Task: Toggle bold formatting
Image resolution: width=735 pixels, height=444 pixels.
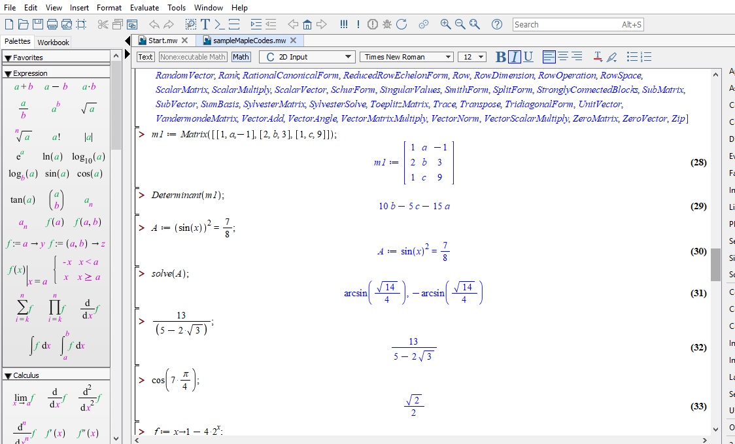Action: click(x=501, y=57)
